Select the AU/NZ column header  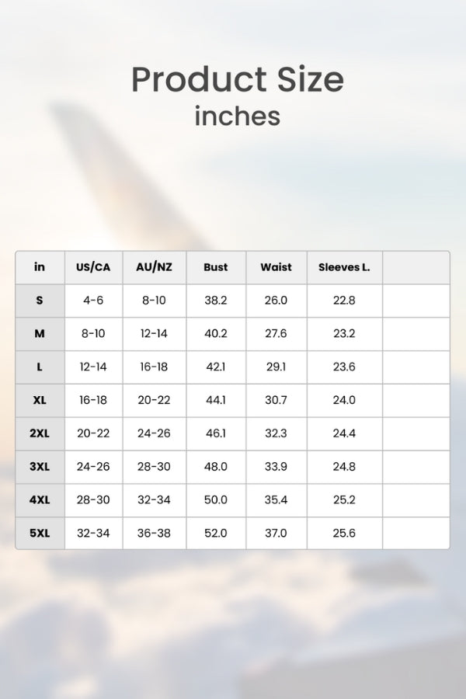(x=154, y=267)
